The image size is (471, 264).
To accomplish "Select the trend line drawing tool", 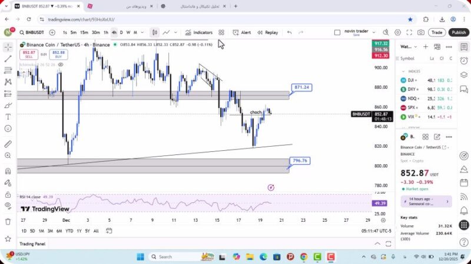I will (8, 59).
